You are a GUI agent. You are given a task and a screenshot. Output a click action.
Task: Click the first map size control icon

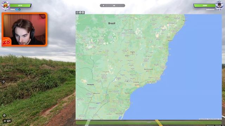tap(77, 13)
